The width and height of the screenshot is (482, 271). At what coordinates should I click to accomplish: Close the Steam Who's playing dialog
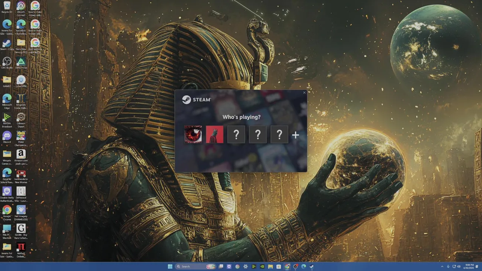point(304,93)
